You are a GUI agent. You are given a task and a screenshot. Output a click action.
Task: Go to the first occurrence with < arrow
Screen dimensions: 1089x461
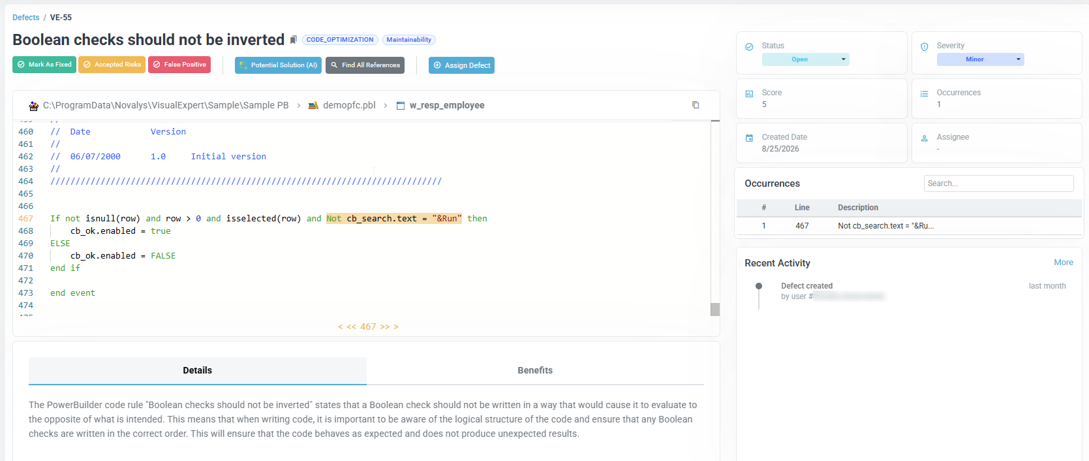(340, 326)
